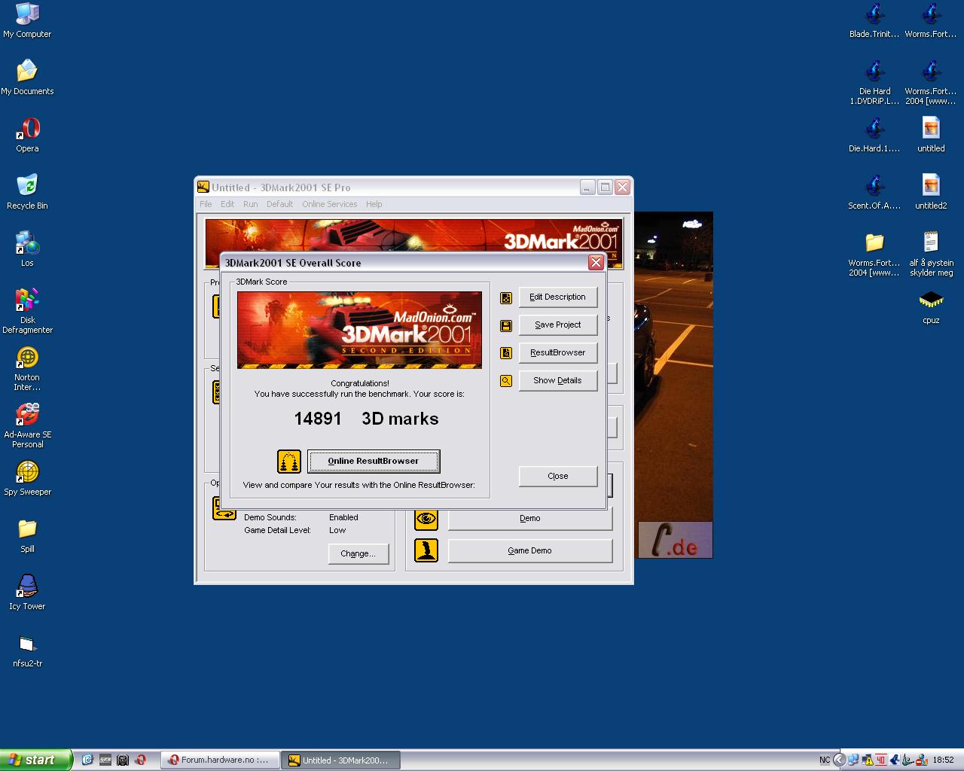
Task: Click the 3DMark2001 Second Edition banner image
Action: (359, 330)
